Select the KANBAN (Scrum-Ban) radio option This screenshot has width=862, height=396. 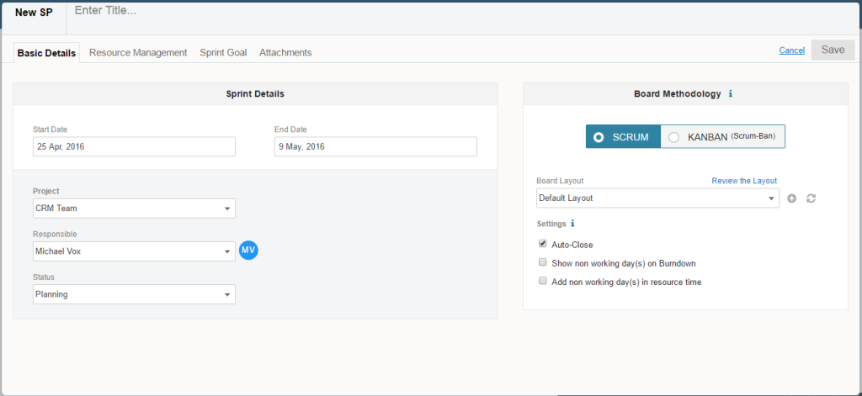[x=673, y=137]
